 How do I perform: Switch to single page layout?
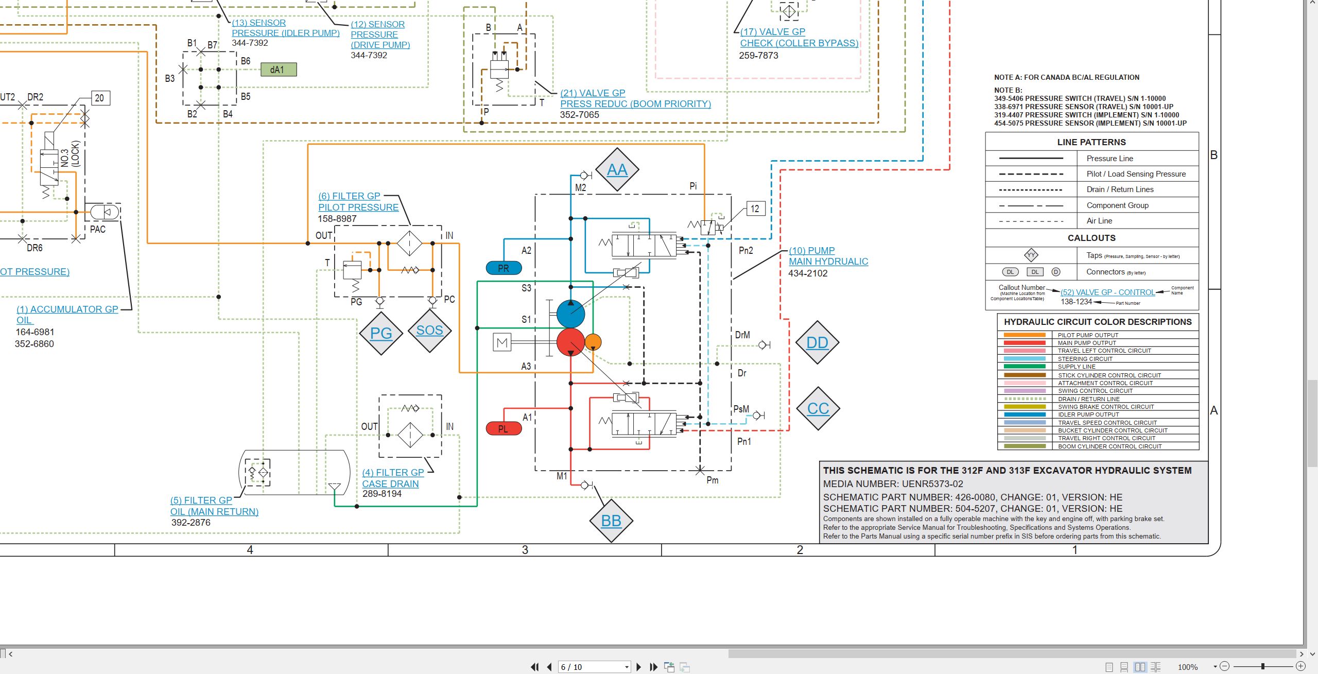[1109, 667]
